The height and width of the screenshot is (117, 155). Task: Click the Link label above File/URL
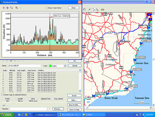[x=4, y=105]
